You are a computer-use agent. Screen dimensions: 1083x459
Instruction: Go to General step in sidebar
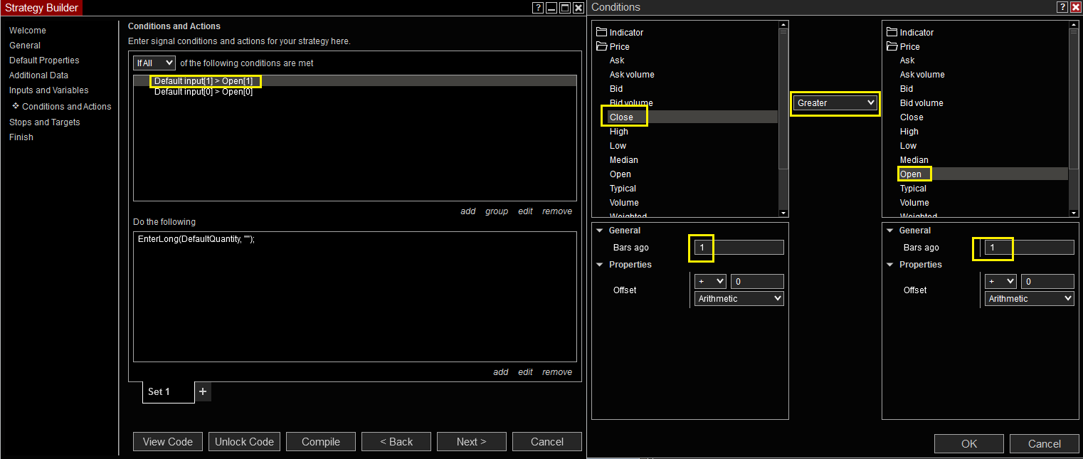[25, 46]
